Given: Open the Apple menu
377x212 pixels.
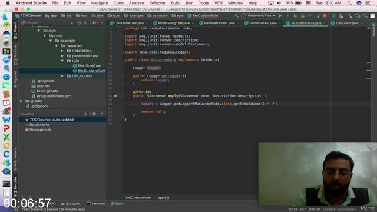Looking at the screenshot, I should coord(8,3).
